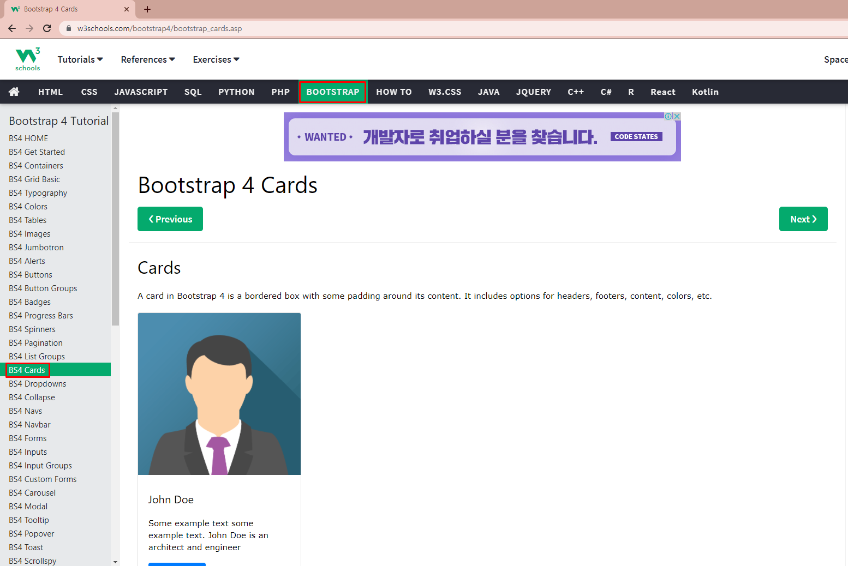Screen dimensions: 848x566
Task: Open BS4 Forms link
Action: coord(27,438)
